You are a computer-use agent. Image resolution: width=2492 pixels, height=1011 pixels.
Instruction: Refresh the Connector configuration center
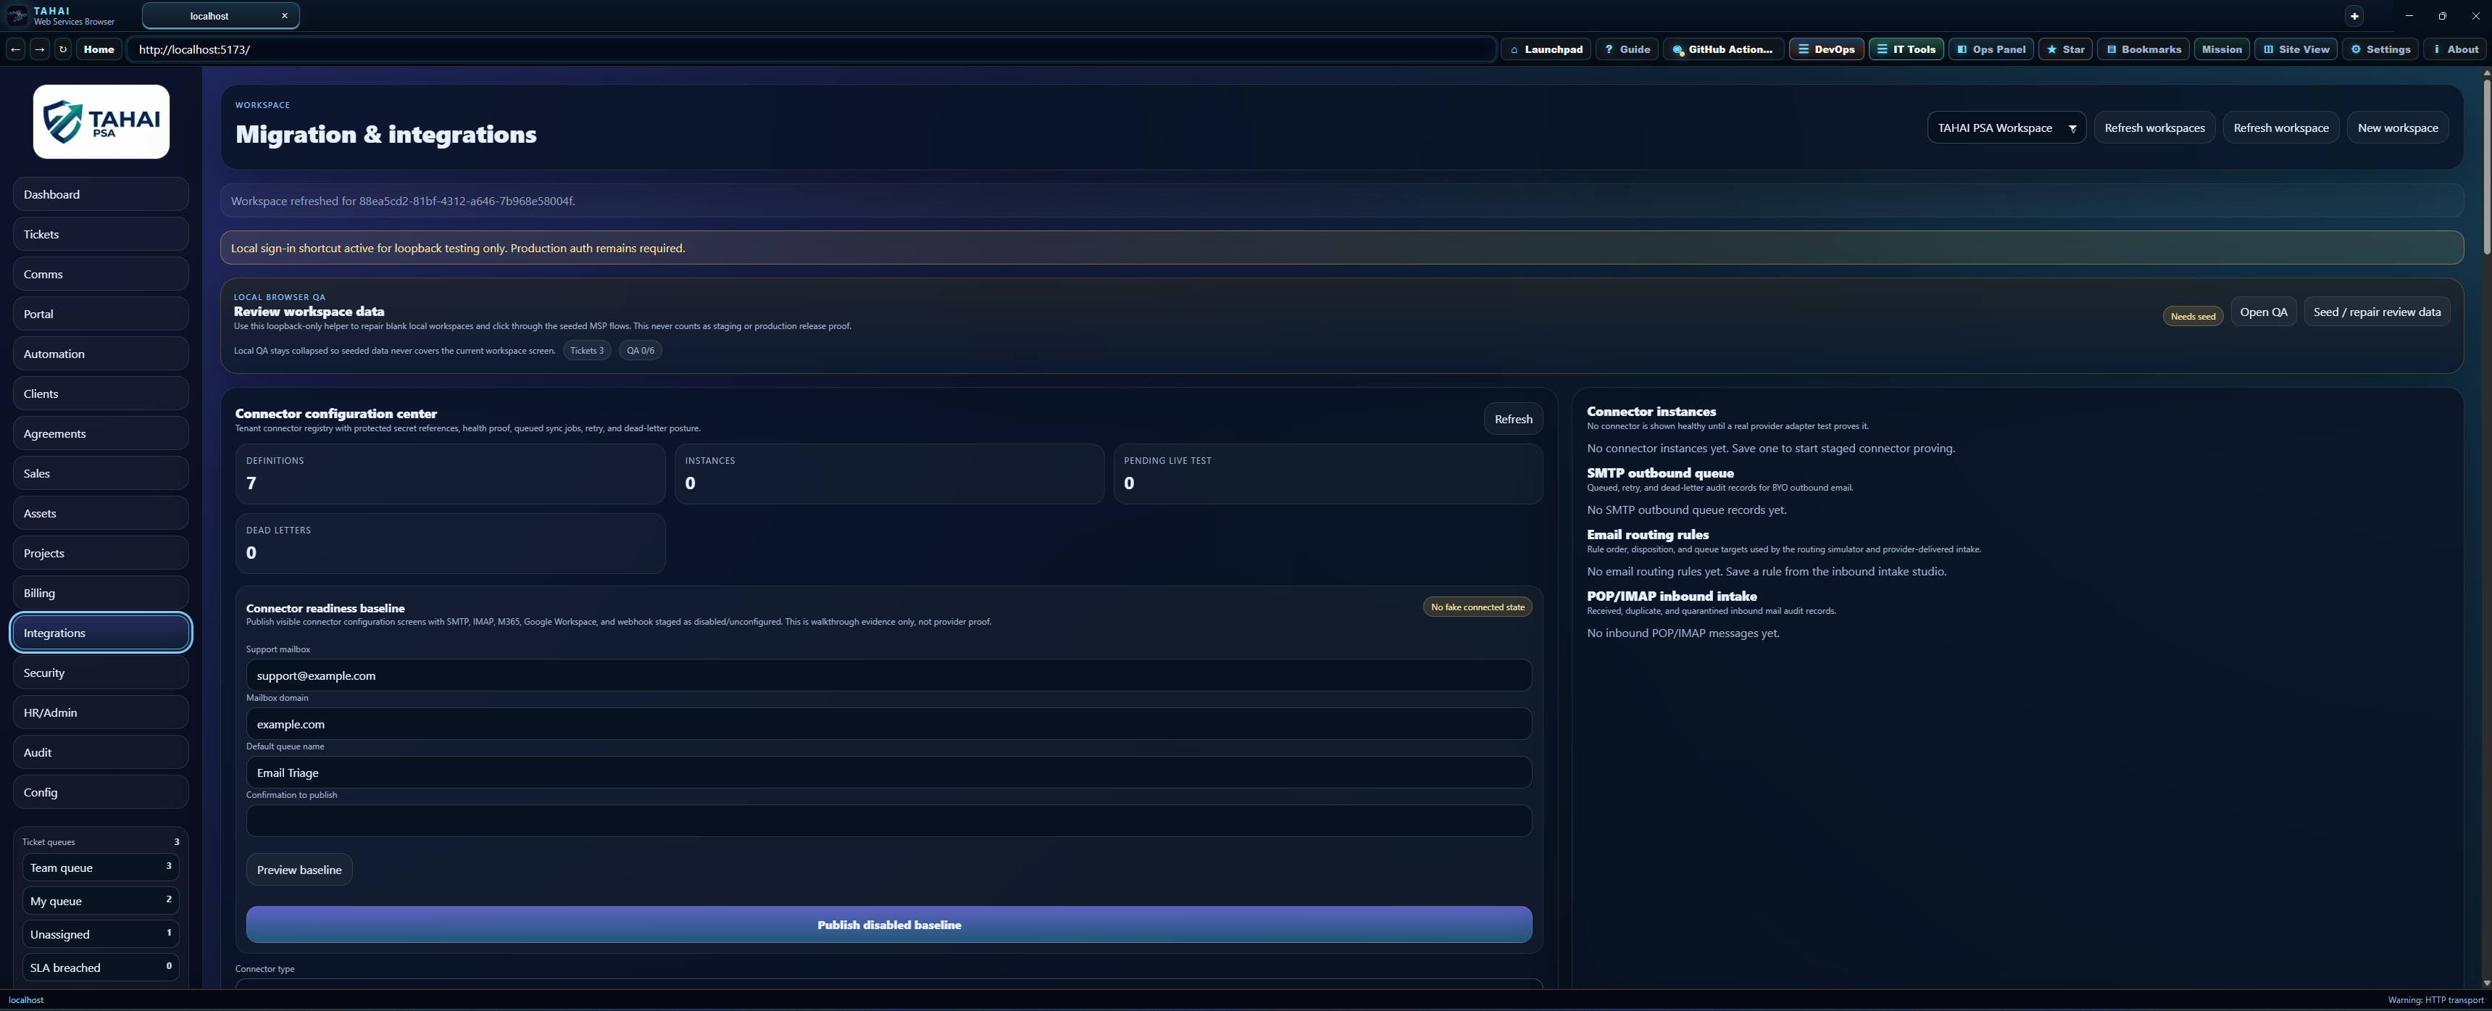tap(1513, 419)
